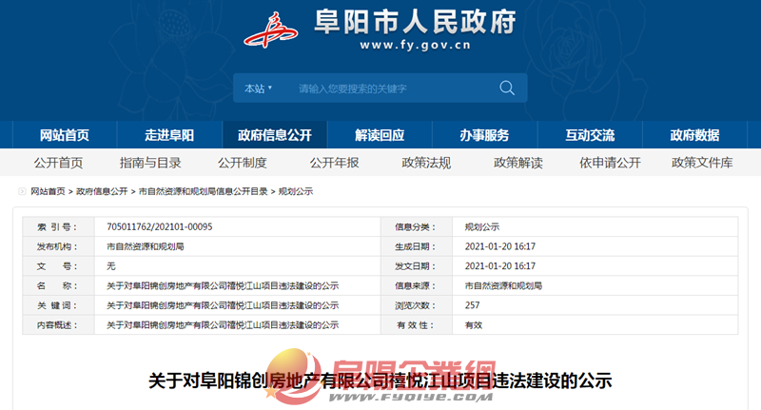
Task: Select the 公开年报 submenu item
Action: tap(334, 163)
